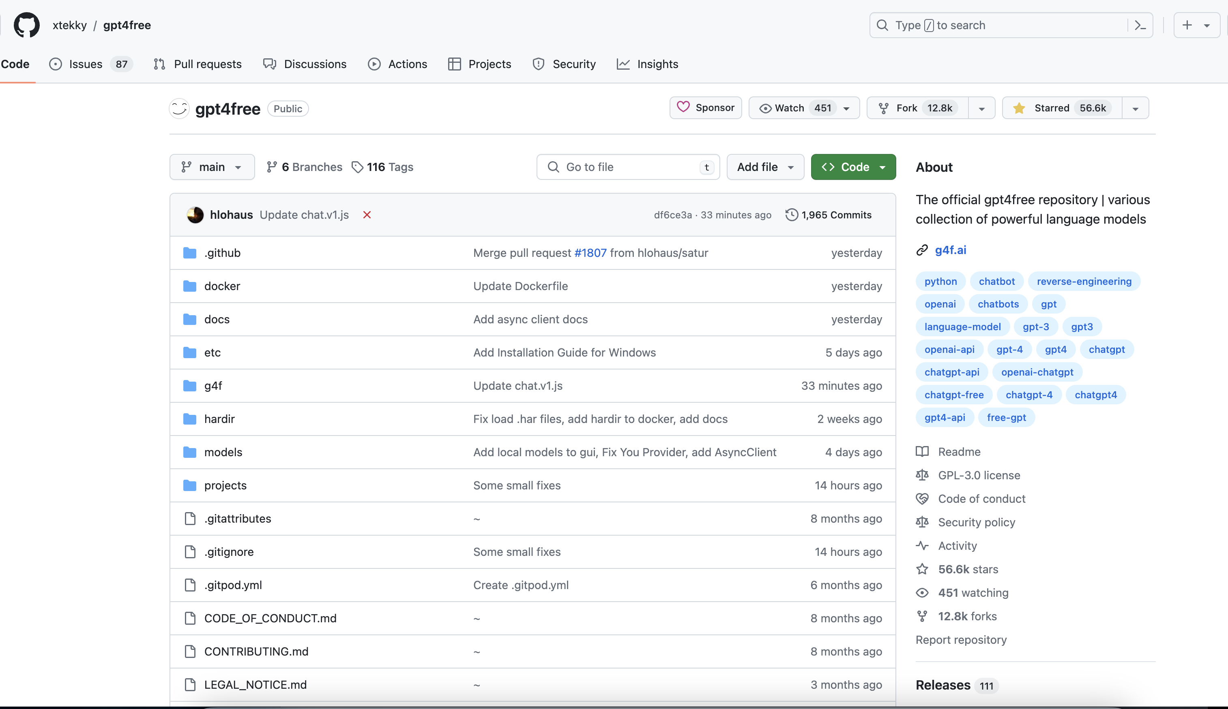Click the commit history clock icon
Viewport: 1228px width, 709px height.
(x=791, y=215)
